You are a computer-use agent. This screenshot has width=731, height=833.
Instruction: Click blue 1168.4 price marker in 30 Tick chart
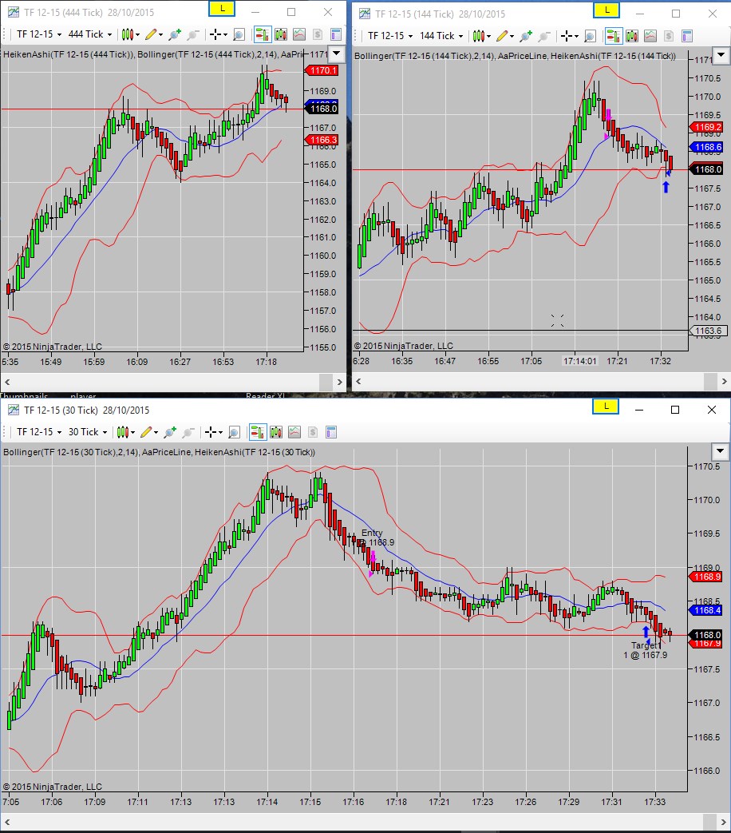click(x=705, y=610)
